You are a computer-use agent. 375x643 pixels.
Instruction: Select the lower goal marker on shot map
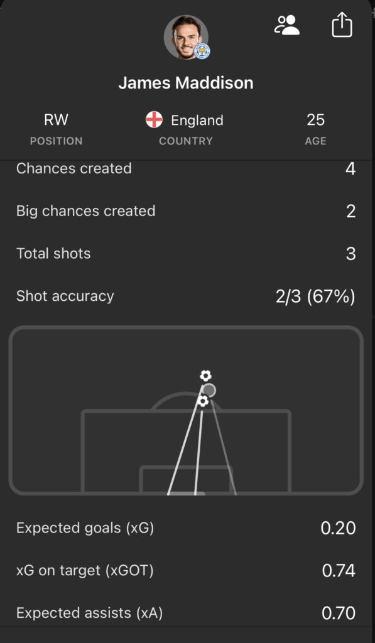tap(203, 400)
